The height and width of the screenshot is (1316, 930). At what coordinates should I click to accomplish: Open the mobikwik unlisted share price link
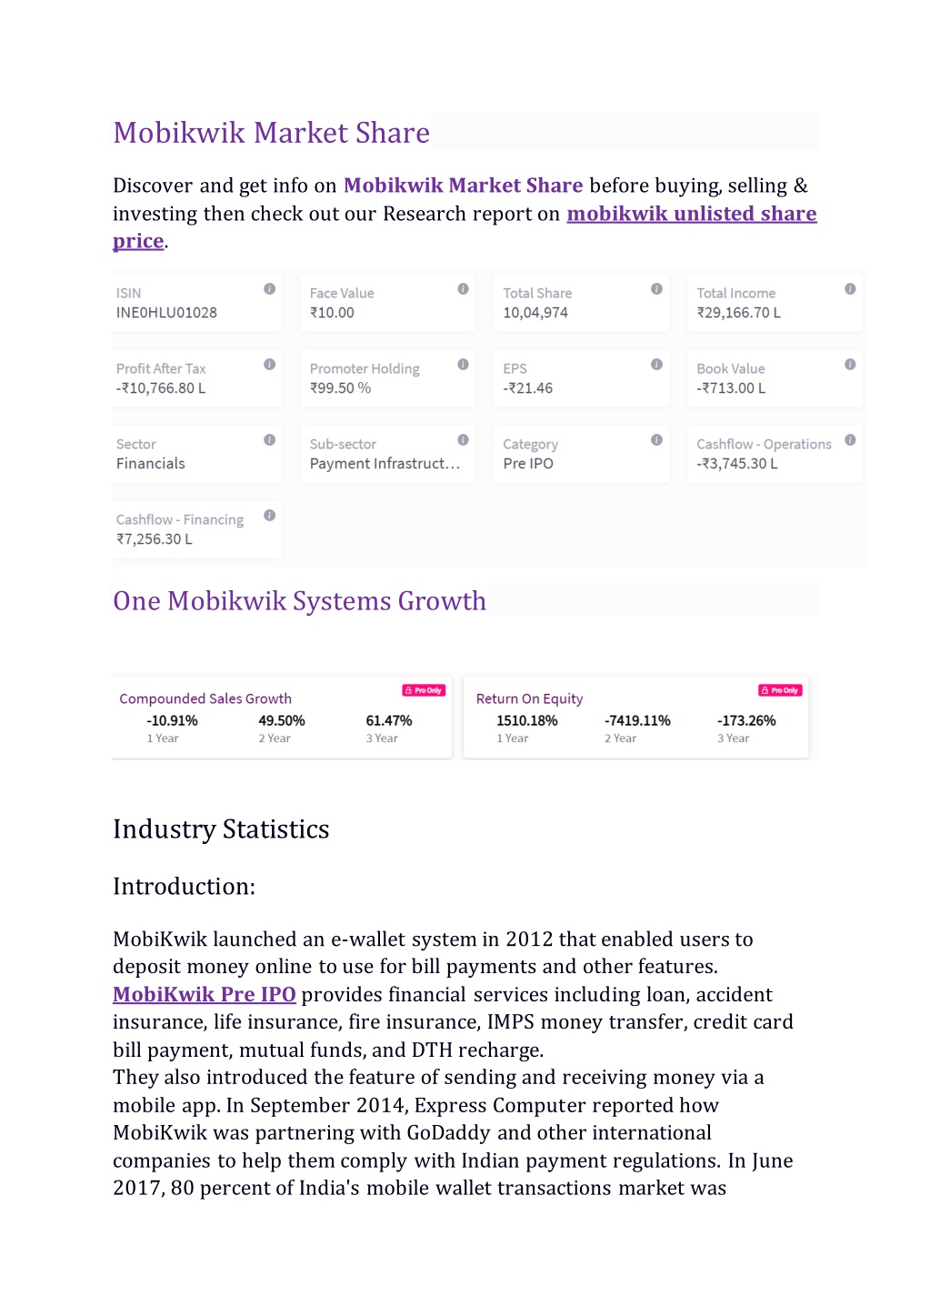point(465,226)
